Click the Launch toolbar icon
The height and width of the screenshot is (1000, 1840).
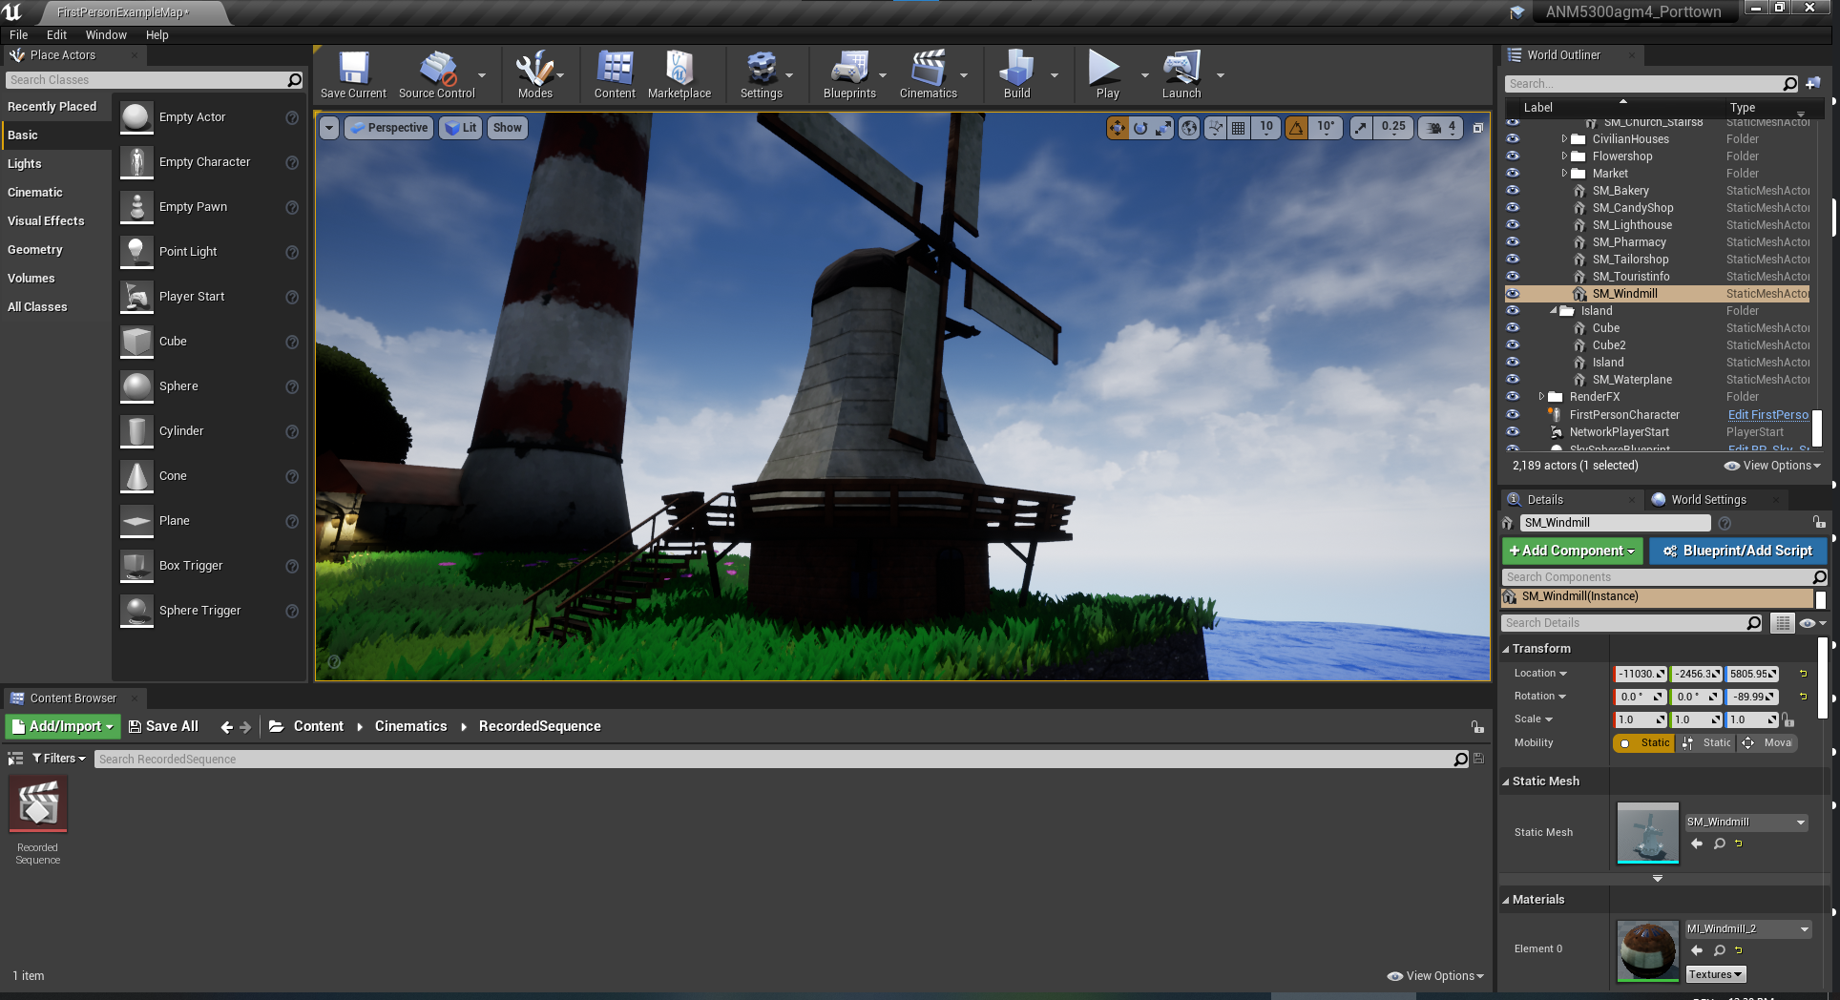click(x=1181, y=74)
